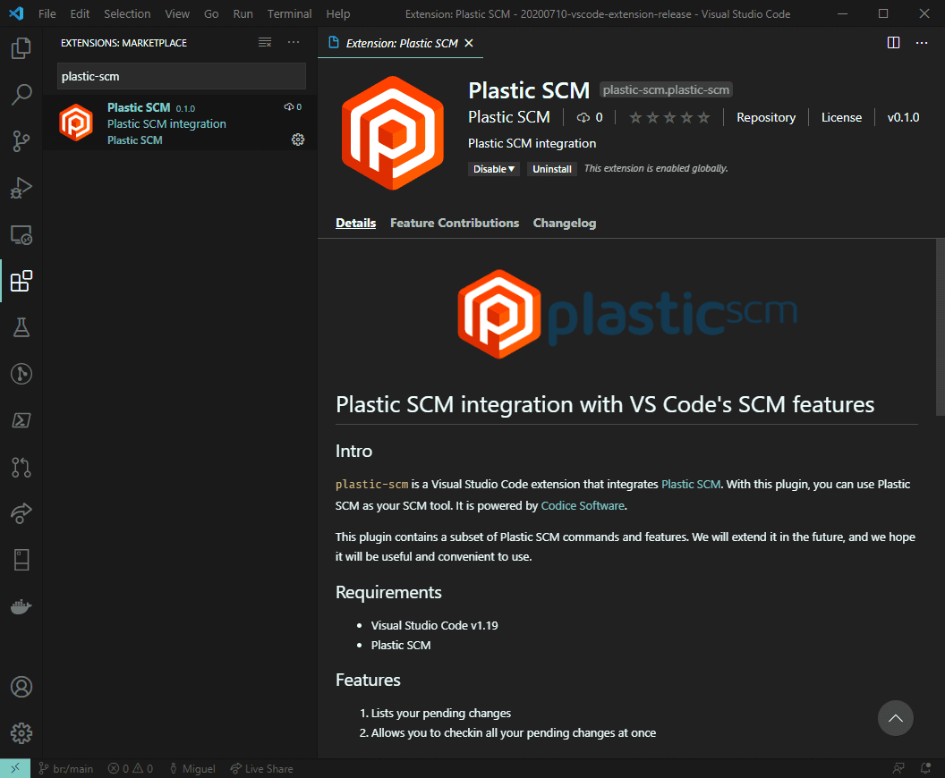
Task: Open the Source Control view
Action: point(20,141)
